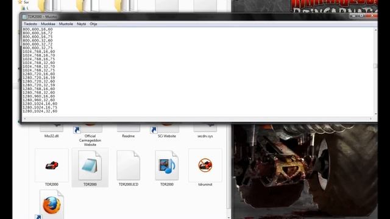Open the Ohje menu in Notepad
This screenshot has width=390, height=219.
click(x=93, y=24)
